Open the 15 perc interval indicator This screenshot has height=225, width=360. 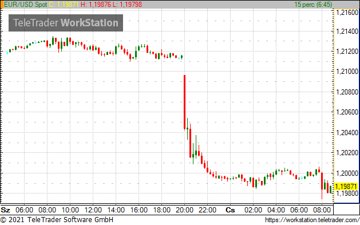click(313, 5)
